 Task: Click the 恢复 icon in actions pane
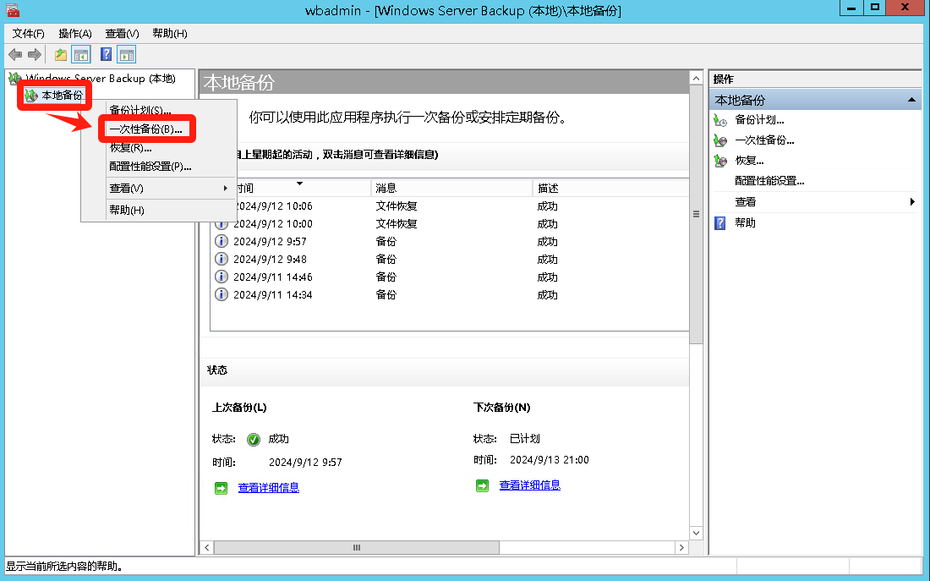720,161
